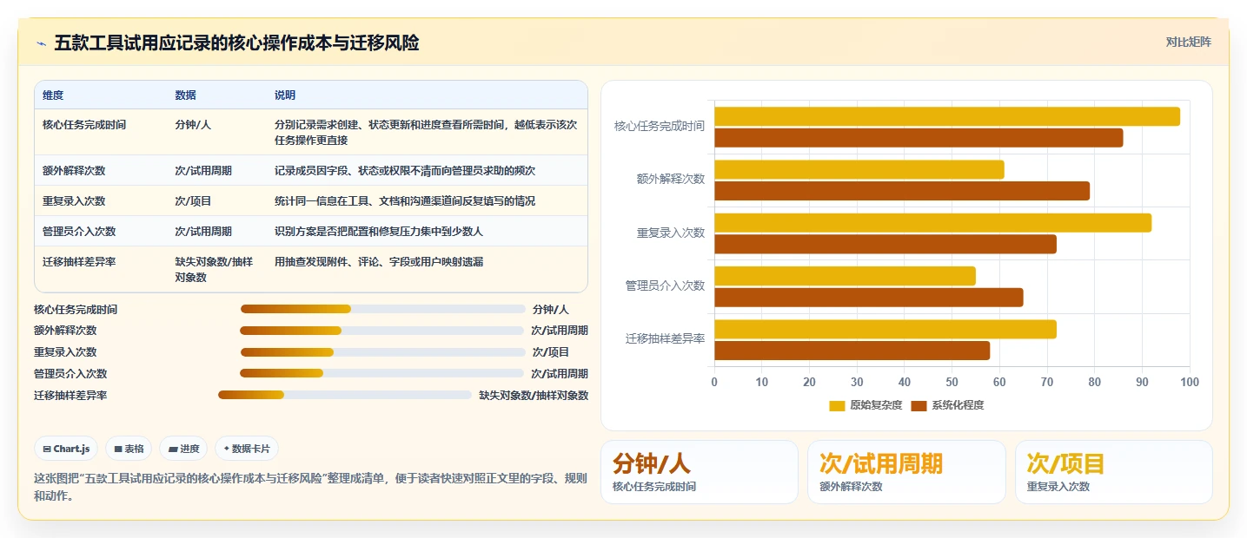Click description starting 识别方案是否
Screen dimensions: 1247x538
(379, 231)
